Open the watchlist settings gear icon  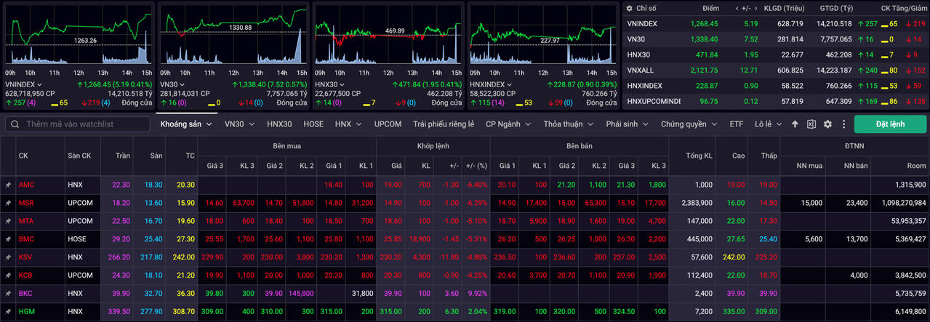[x=827, y=124]
